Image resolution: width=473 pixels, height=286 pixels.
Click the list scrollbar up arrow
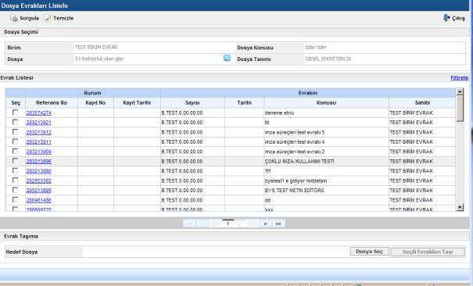[460, 91]
